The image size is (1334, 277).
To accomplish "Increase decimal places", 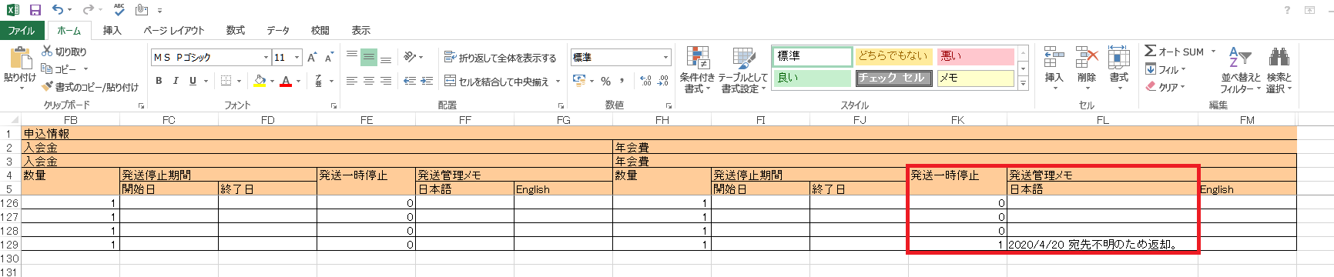I will click(x=645, y=81).
